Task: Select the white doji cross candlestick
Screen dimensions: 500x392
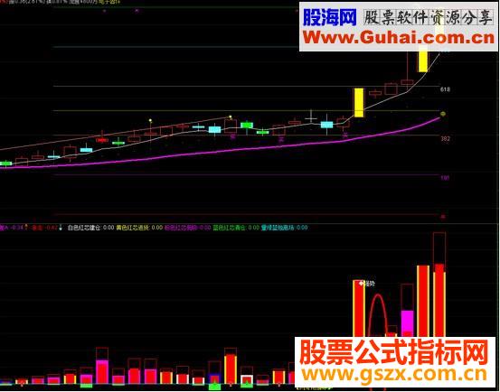Action: [311, 118]
